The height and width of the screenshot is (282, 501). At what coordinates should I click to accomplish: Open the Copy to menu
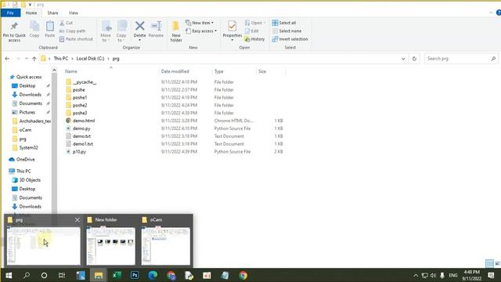(x=121, y=31)
